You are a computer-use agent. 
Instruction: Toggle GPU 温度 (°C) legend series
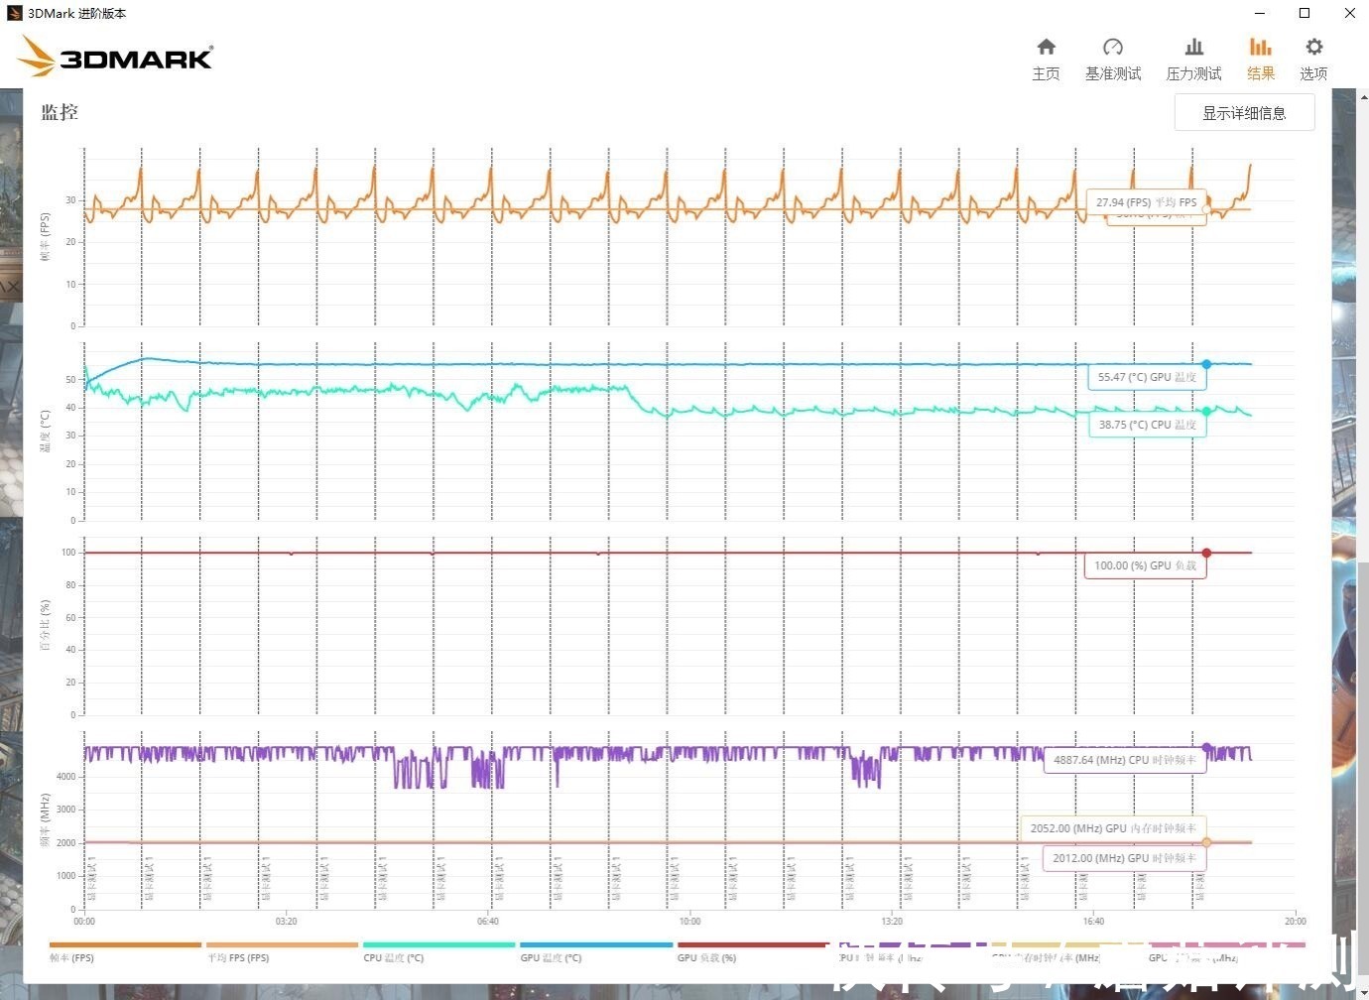[x=596, y=951]
